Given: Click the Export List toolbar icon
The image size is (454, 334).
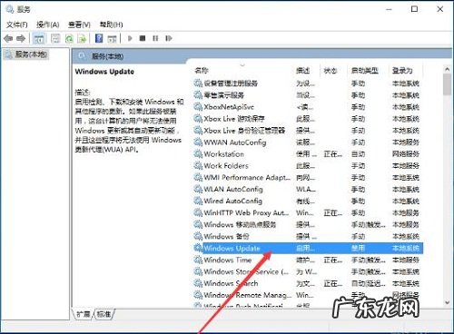Looking at the screenshot, I should tap(82, 38).
